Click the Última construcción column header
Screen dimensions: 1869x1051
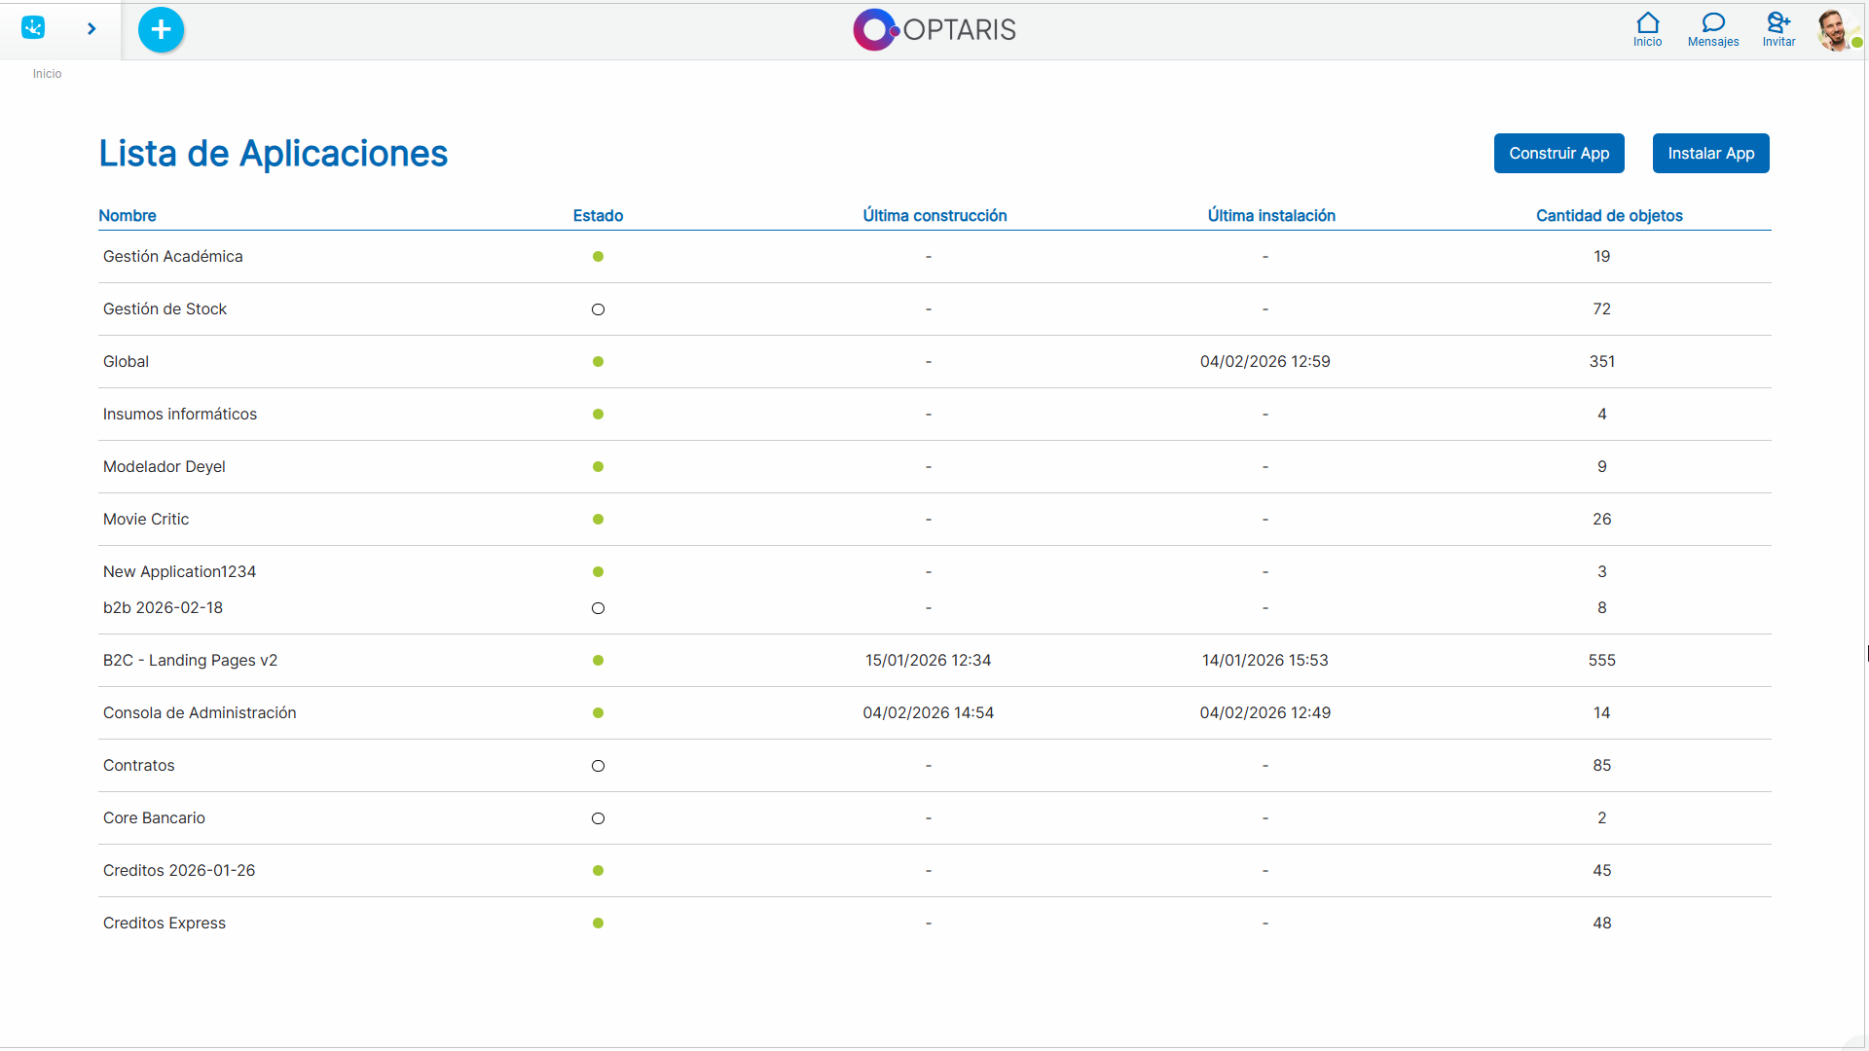coord(934,216)
